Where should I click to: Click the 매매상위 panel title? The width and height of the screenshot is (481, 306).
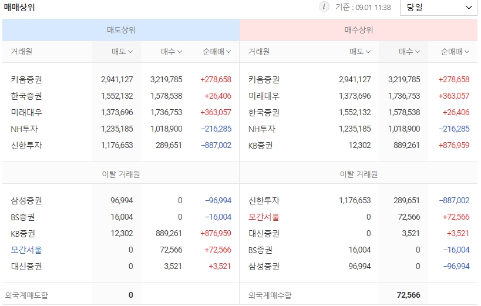(x=19, y=7)
